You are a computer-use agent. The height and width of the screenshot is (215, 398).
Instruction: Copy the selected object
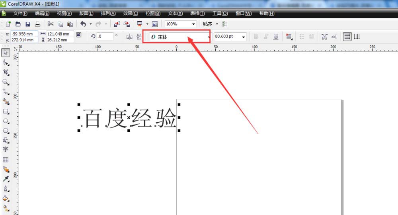tap(60, 24)
